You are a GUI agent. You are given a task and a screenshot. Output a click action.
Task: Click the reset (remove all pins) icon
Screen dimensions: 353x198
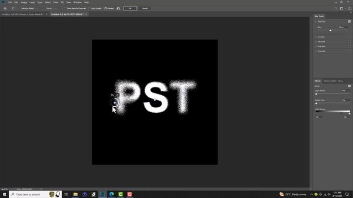118,8
